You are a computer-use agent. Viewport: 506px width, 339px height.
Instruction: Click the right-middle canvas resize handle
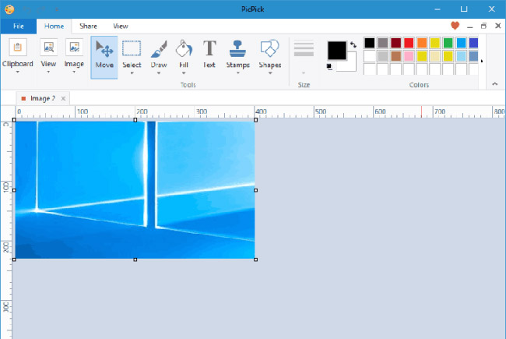255,190
